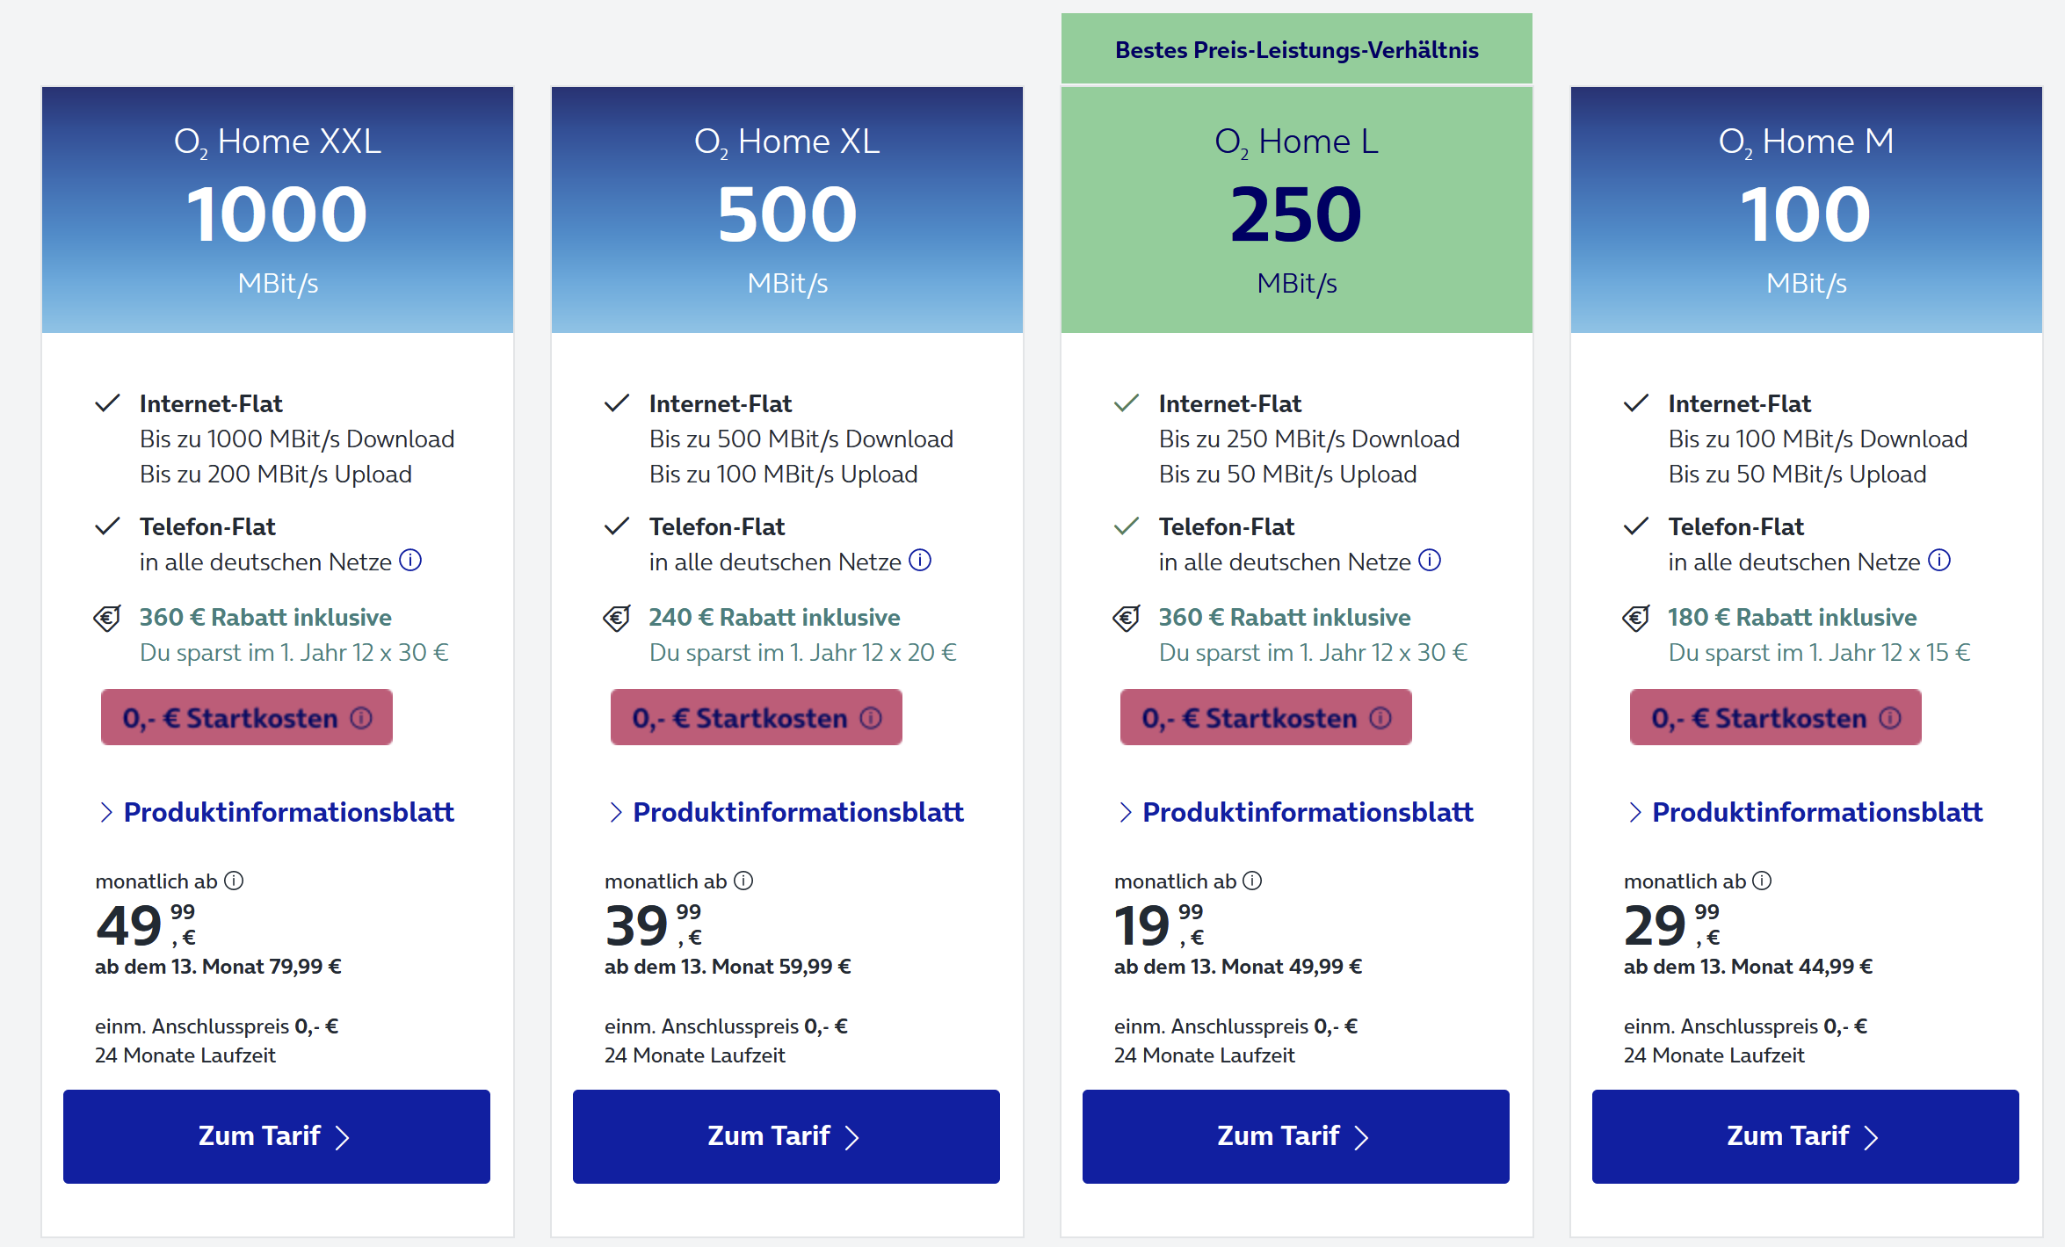
Task: Click Zum Tarif button for Home XXL
Action: point(277,1136)
